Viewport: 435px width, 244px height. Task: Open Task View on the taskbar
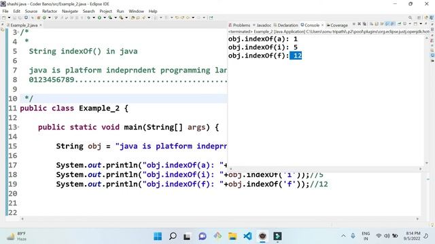[x=188, y=237]
